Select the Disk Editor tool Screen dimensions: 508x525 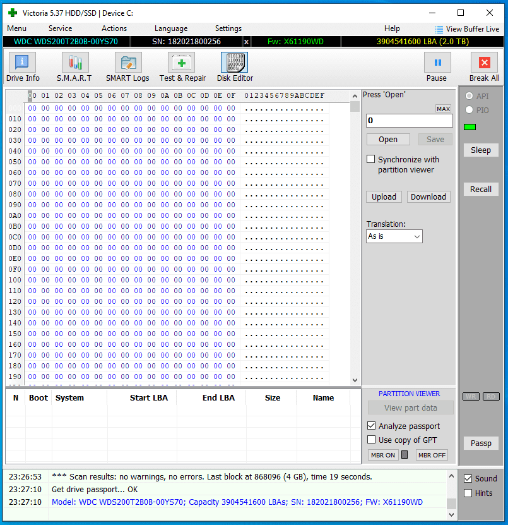[x=235, y=67]
